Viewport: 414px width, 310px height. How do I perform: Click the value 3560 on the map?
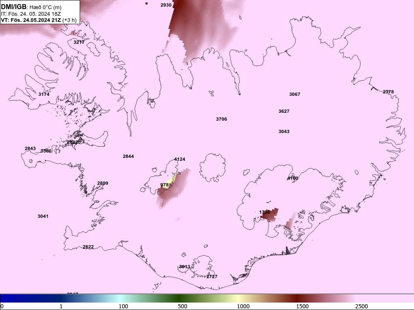coord(46,151)
